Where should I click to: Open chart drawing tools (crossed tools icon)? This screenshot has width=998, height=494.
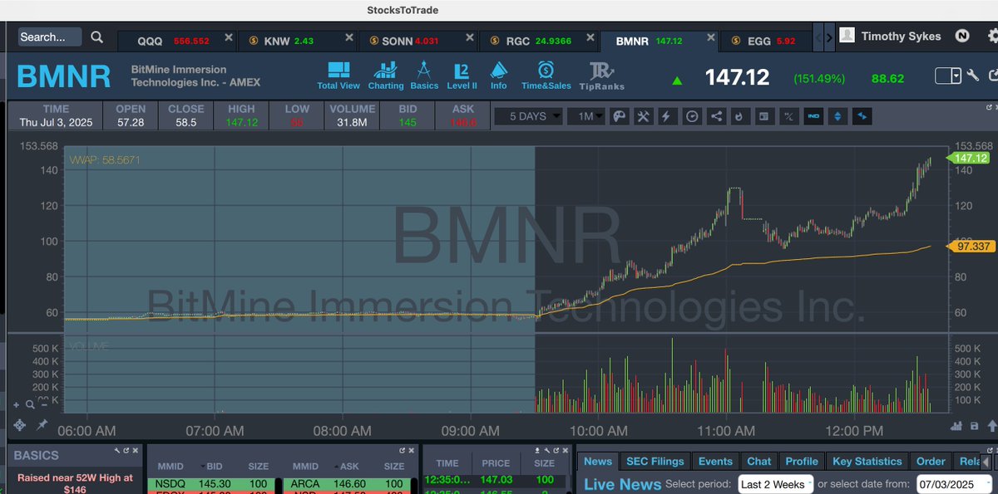coord(643,116)
